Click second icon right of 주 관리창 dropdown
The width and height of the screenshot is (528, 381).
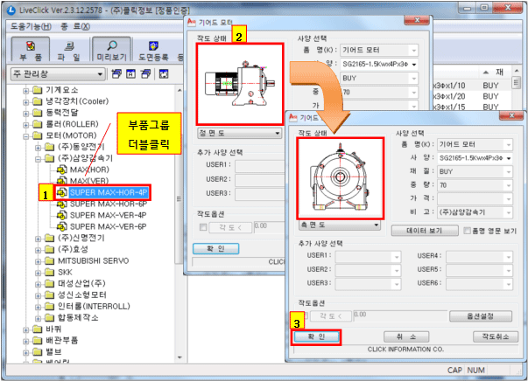click(x=131, y=74)
